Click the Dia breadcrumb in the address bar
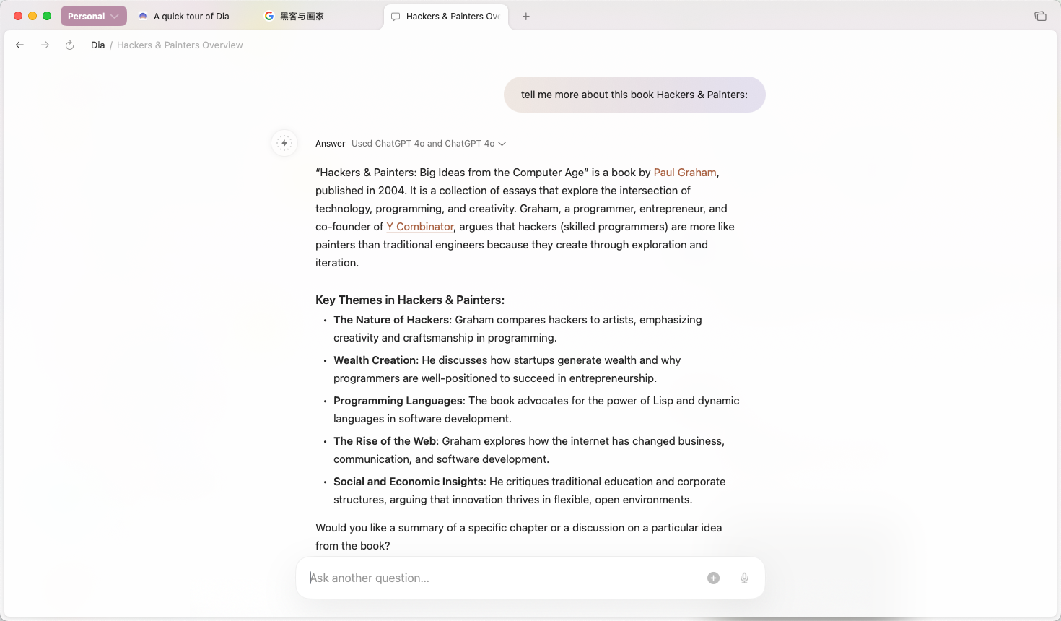Viewport: 1061px width, 621px height. [98, 45]
